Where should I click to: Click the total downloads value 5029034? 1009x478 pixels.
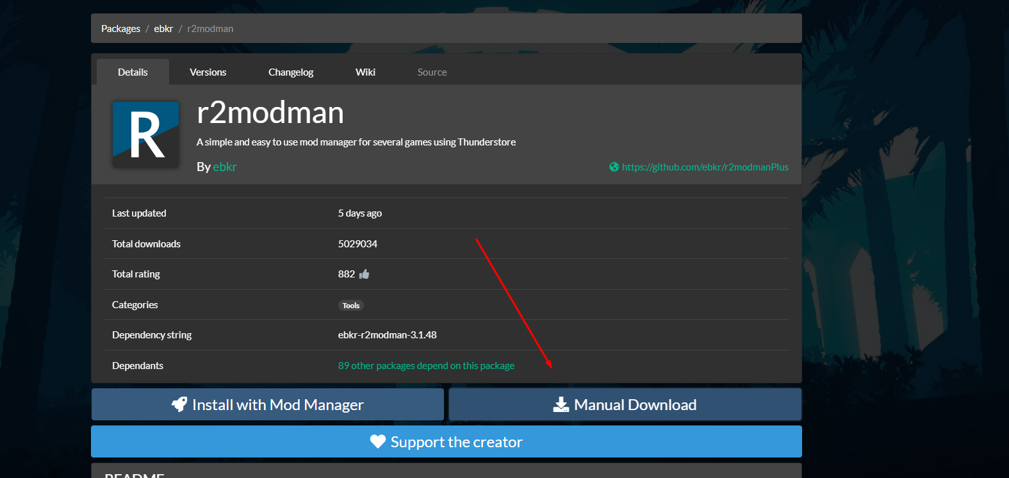click(x=357, y=244)
